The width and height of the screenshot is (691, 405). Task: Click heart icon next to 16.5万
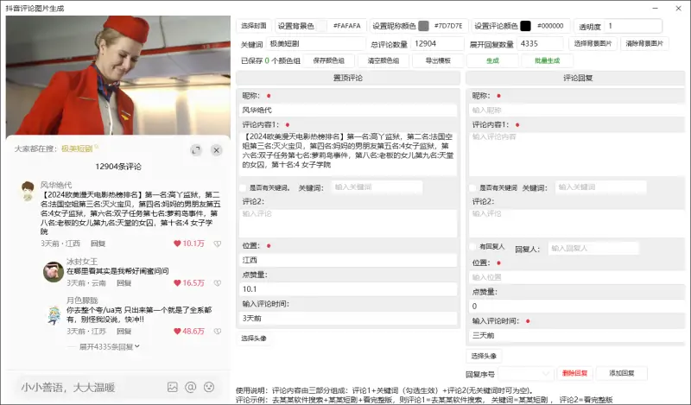point(178,283)
